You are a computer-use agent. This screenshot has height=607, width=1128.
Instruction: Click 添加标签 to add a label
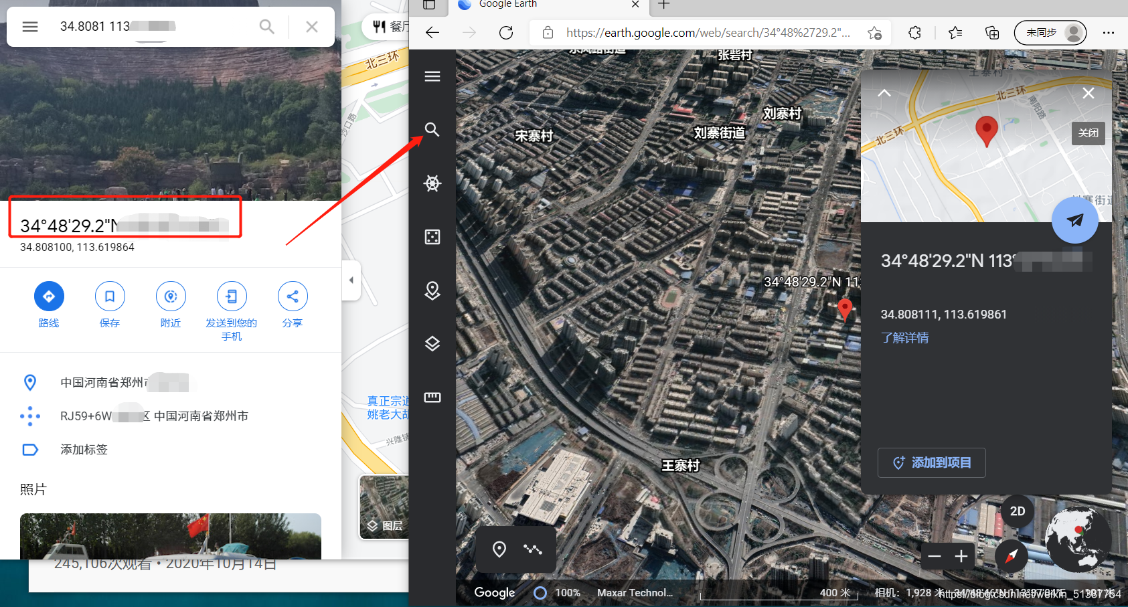(x=171, y=450)
